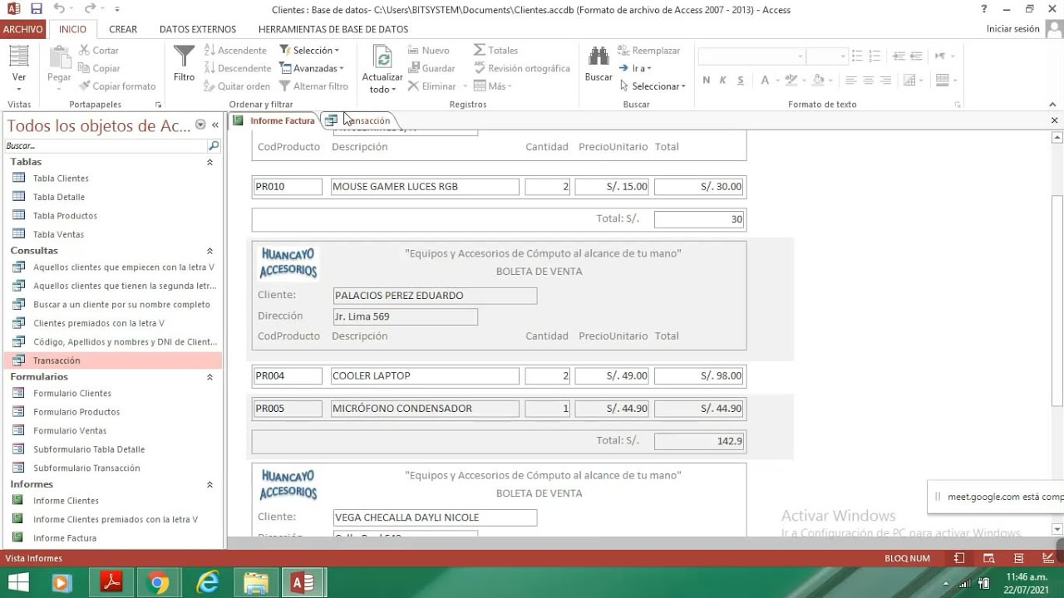Click Nuevo record button
This screenshot has width=1064, height=598.
(x=428, y=50)
